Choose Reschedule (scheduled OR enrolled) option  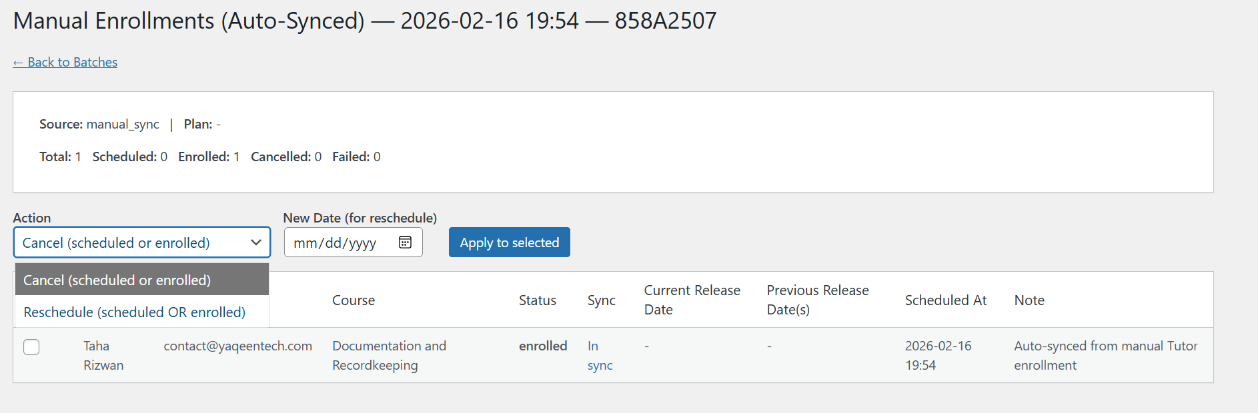tap(141, 312)
